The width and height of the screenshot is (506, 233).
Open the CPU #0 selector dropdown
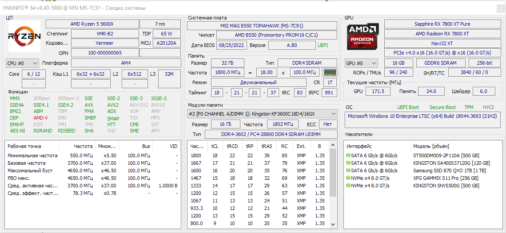tap(22, 63)
